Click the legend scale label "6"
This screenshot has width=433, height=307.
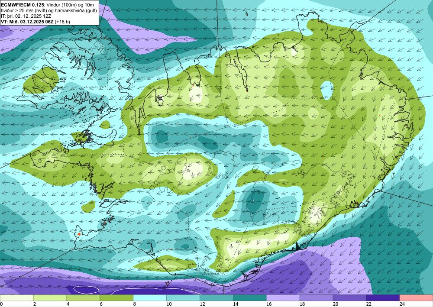pos(101,304)
